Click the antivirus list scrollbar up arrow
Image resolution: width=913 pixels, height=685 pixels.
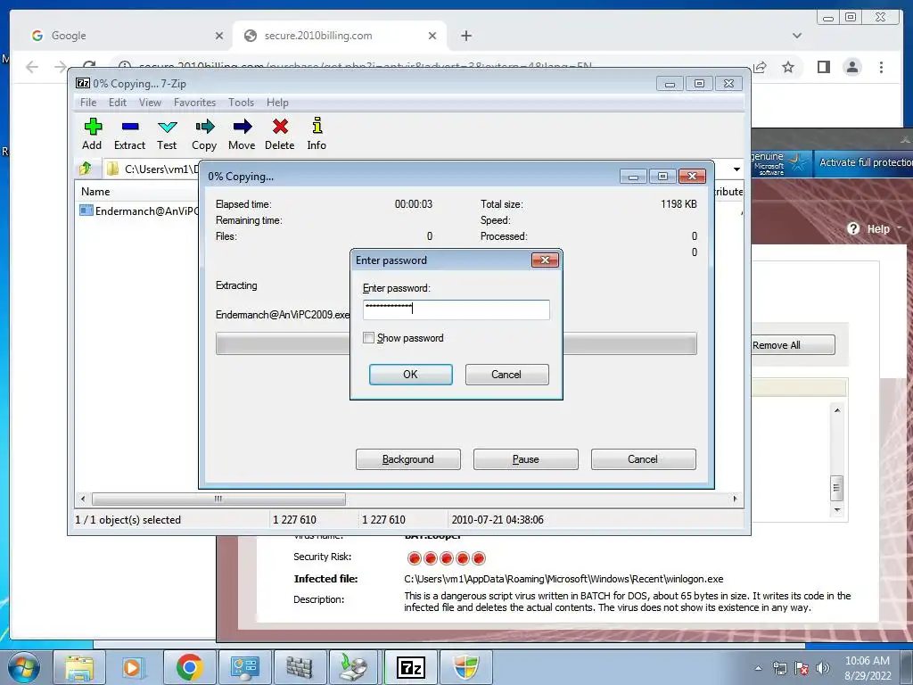click(837, 410)
